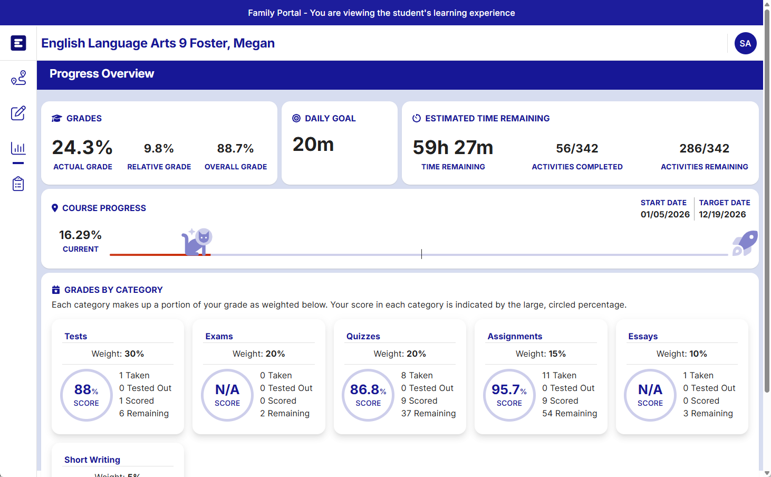Open the Short Writing category heading

(92, 460)
